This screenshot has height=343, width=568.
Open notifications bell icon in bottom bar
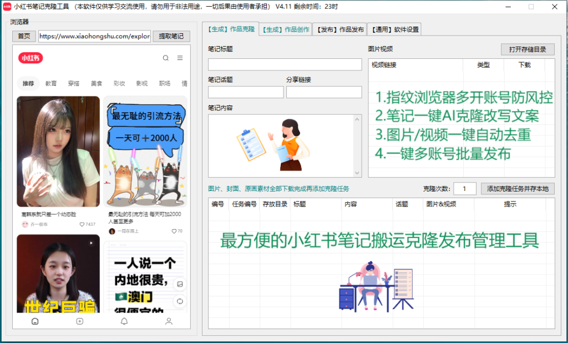[124, 321]
